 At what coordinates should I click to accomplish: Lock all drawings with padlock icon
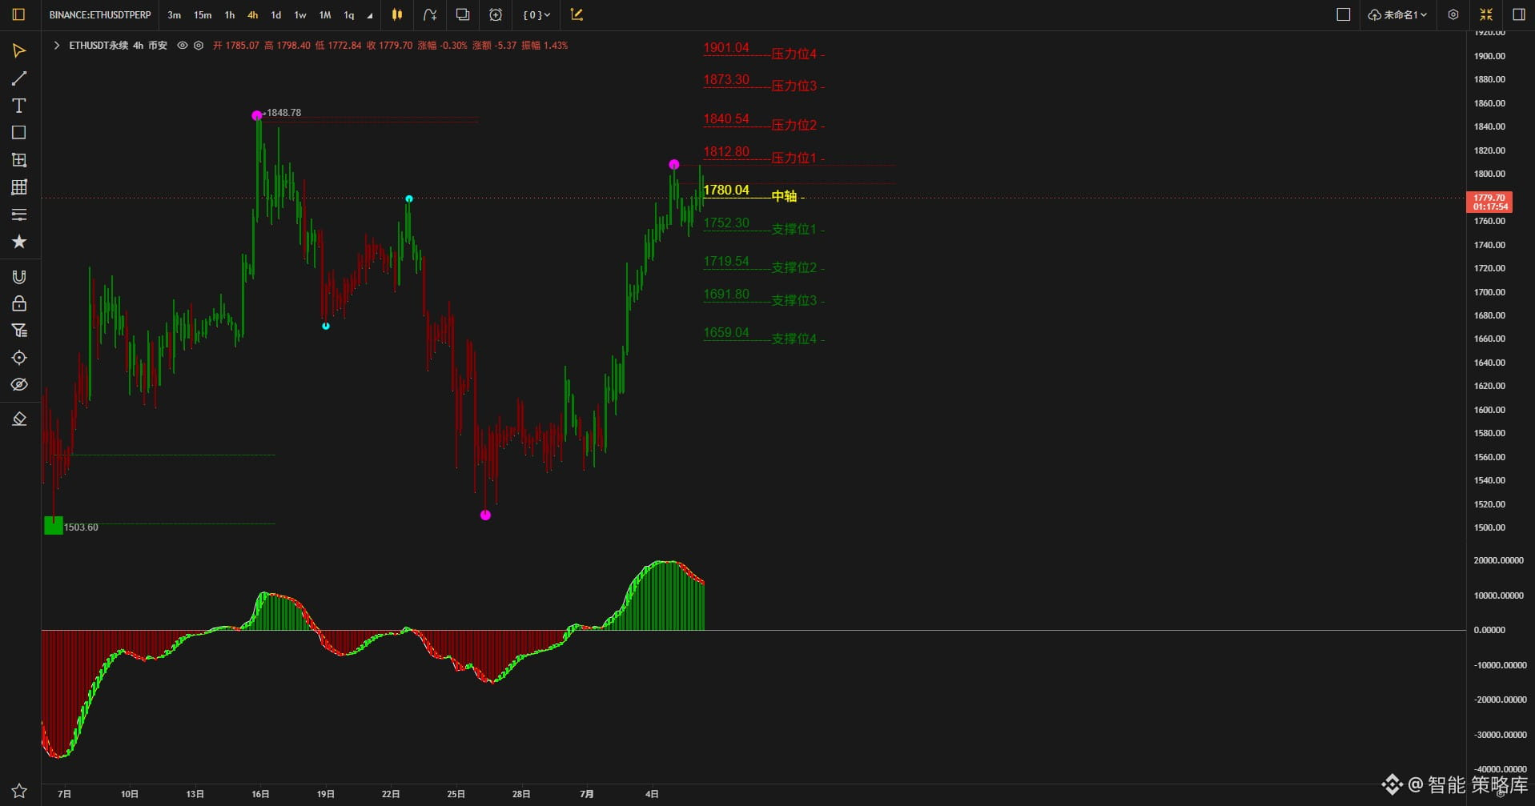(x=19, y=304)
